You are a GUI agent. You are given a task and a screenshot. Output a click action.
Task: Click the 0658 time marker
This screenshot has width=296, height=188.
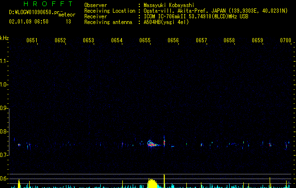coord(229,40)
